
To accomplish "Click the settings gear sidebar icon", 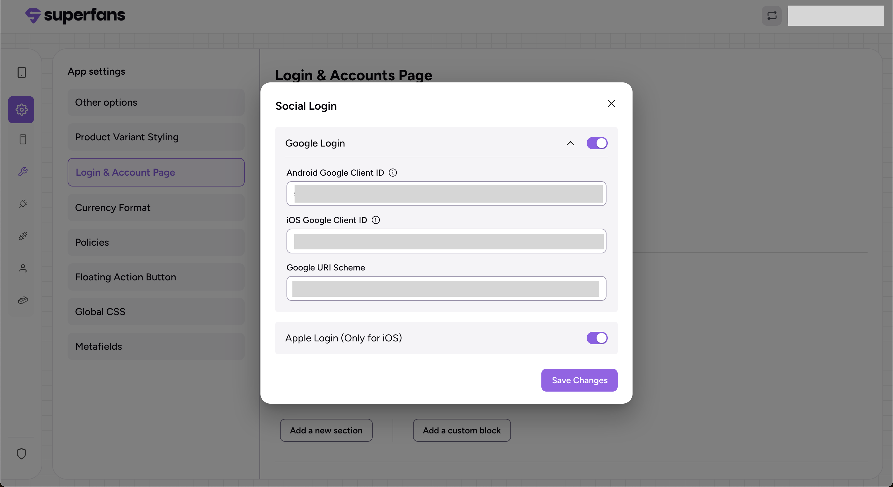I will (21, 109).
